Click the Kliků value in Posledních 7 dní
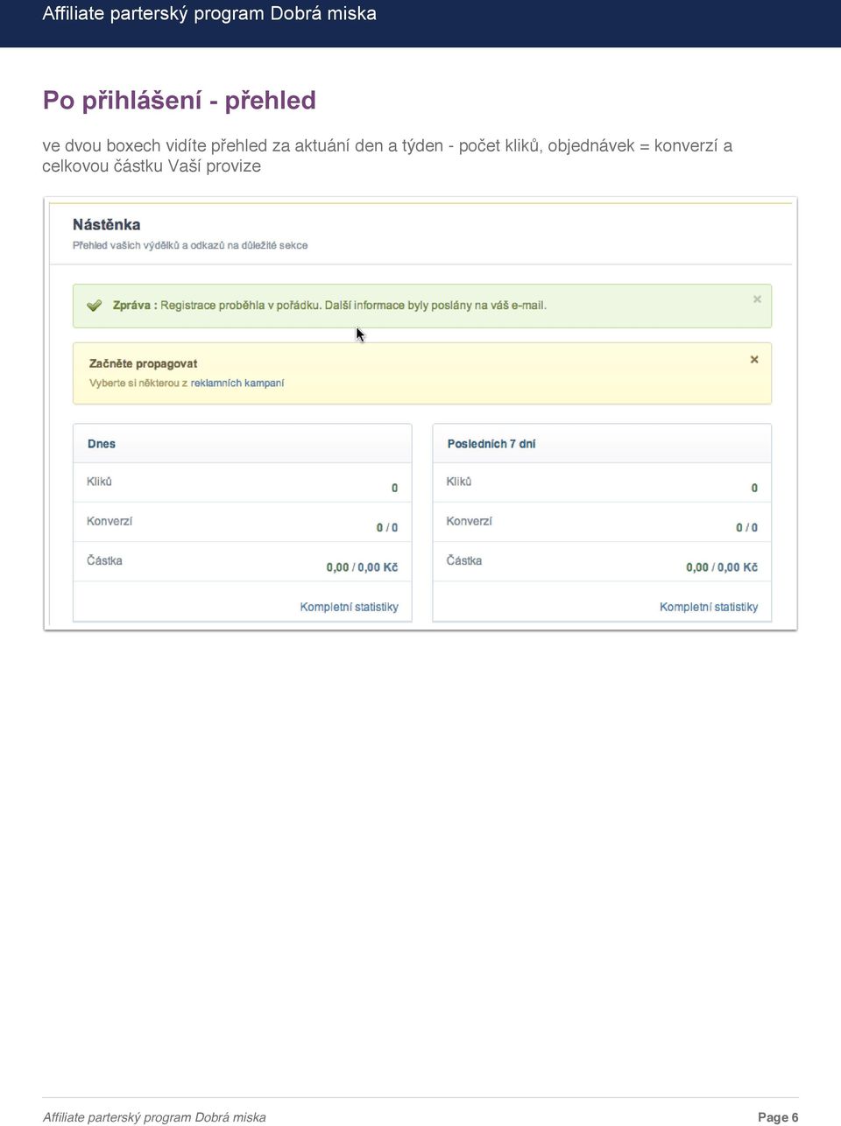The height and width of the screenshot is (1126, 841). (754, 488)
